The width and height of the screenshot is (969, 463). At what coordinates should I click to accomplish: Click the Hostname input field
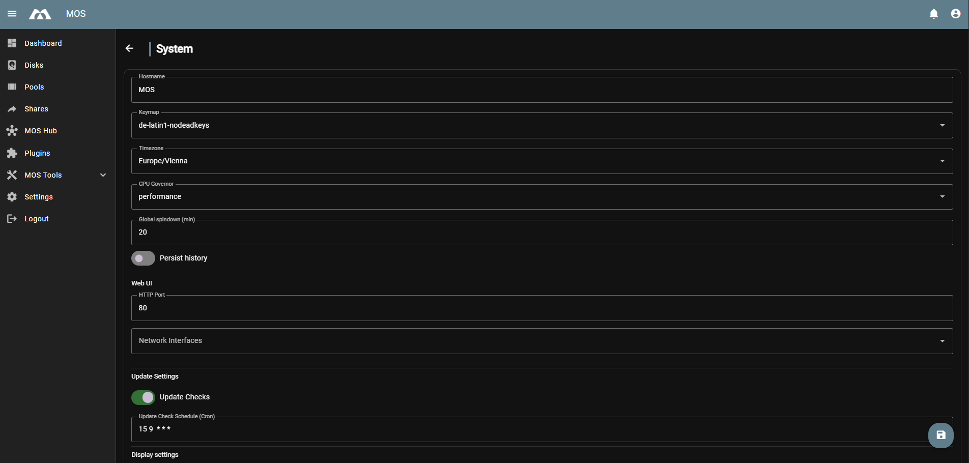coord(541,90)
